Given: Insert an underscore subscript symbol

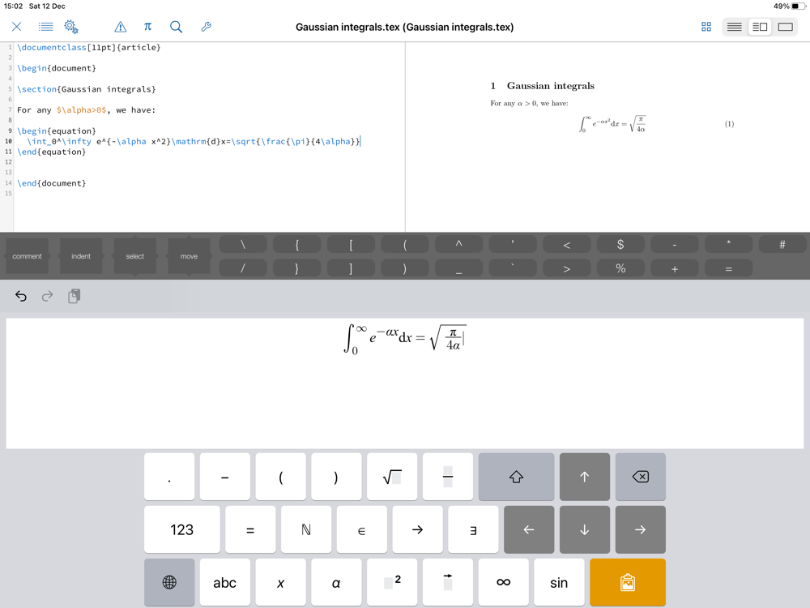Looking at the screenshot, I should tap(458, 269).
